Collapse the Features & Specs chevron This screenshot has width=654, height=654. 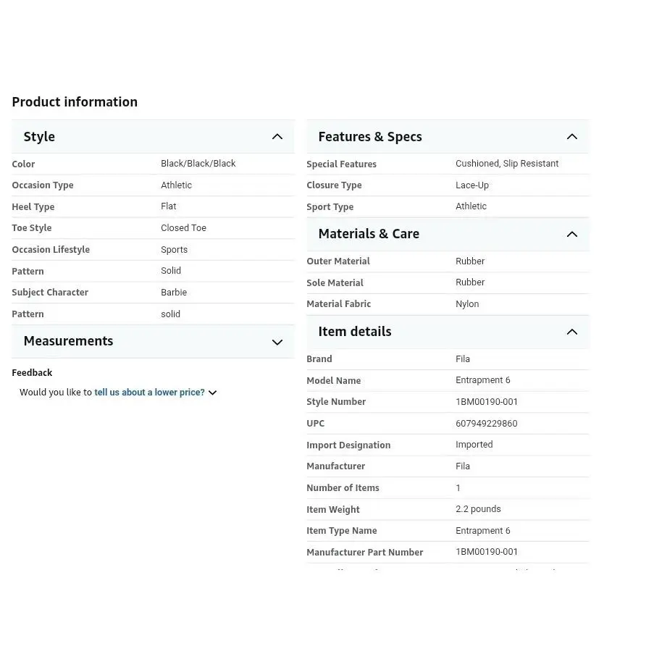(572, 137)
